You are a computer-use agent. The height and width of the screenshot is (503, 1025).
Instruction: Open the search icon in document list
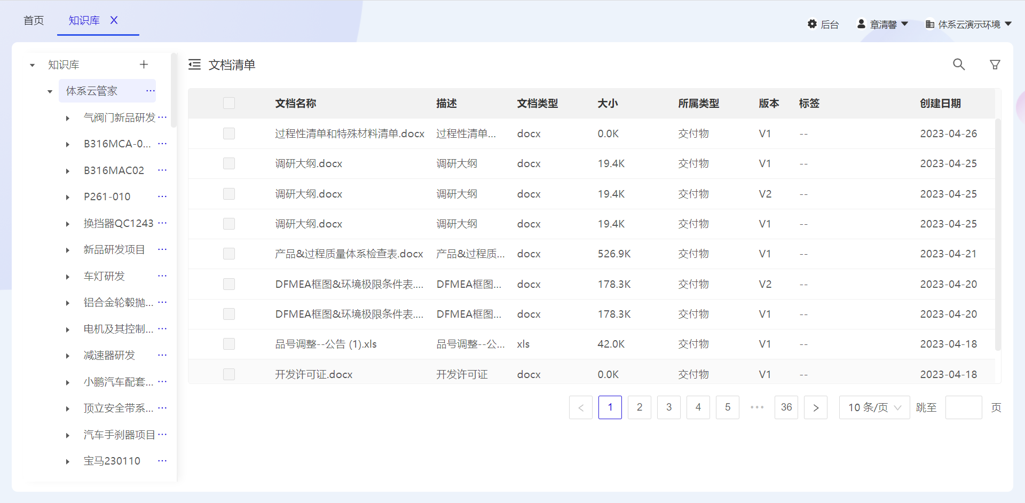point(959,65)
